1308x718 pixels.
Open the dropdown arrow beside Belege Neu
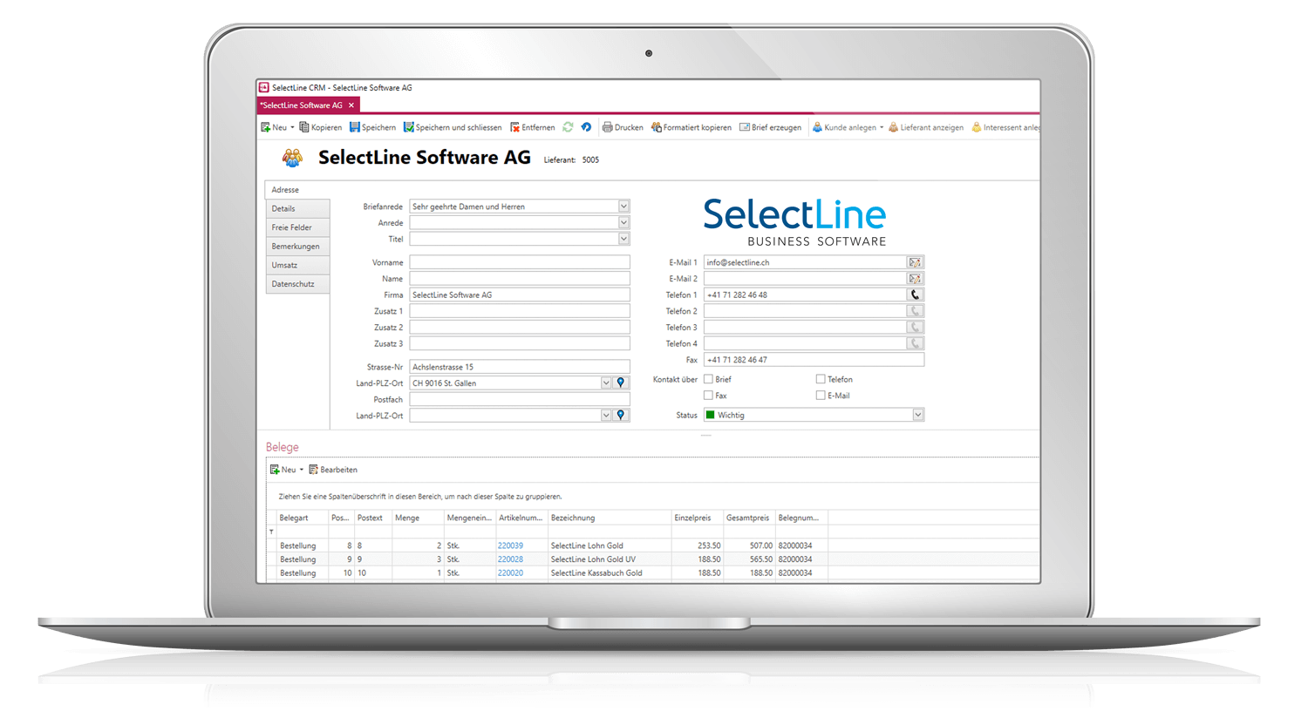pyautogui.click(x=302, y=470)
